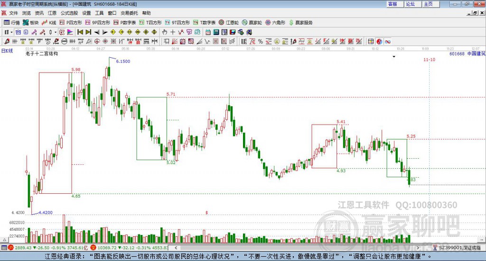This screenshot has width=486, height=261.
Task: Toggle the red-blue yin-yang icon
Action: pos(379,41)
